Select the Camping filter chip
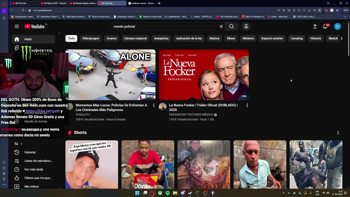 pyautogui.click(x=297, y=39)
